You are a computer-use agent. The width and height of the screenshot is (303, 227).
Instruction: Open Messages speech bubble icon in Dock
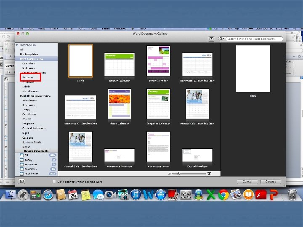[98, 195]
